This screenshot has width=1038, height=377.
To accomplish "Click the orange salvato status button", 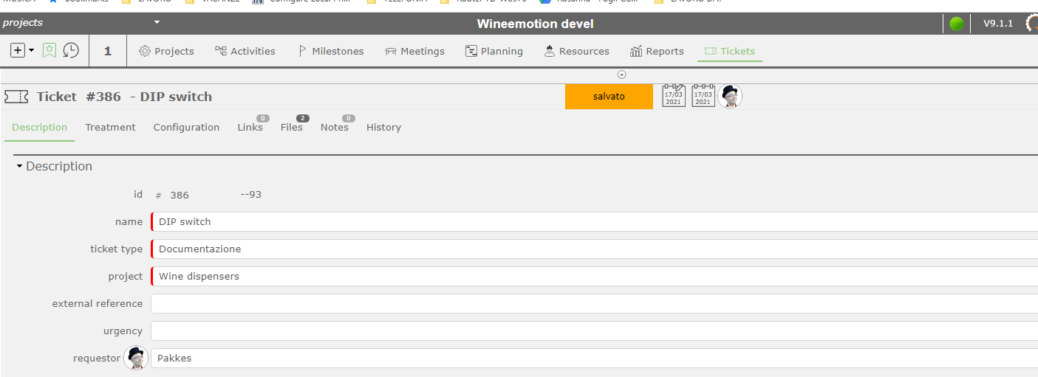I will (x=609, y=97).
